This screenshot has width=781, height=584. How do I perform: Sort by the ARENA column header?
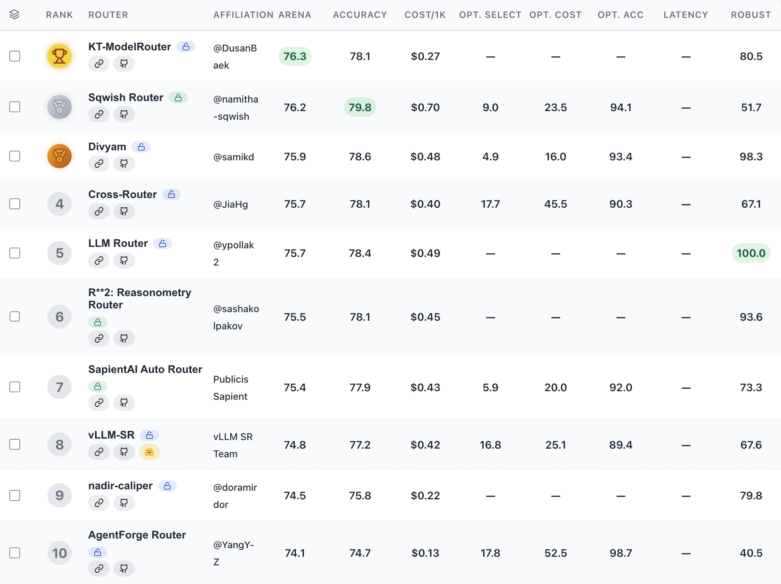[295, 15]
